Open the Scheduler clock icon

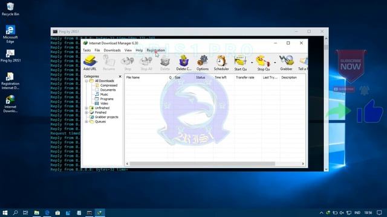pyautogui.click(x=221, y=63)
